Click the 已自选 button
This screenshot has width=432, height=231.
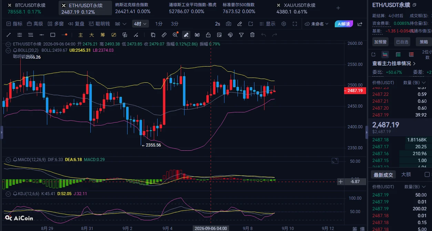(x=402, y=42)
